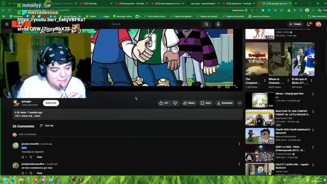This screenshot has height=184, width=327.
Task: Open the Where is Freeman short thumbnail
Action: pos(280,59)
